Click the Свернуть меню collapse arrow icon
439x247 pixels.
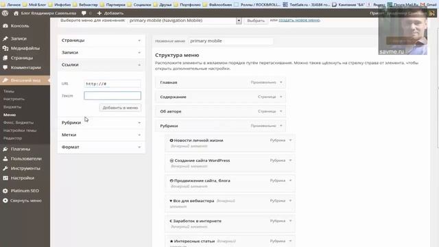pos(5,200)
